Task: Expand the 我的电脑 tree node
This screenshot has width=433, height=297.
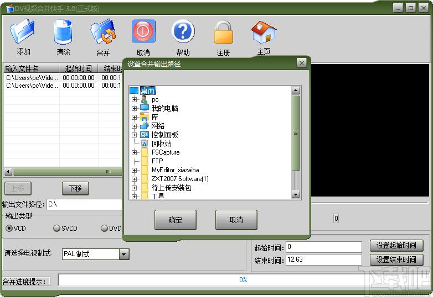Action: point(134,108)
